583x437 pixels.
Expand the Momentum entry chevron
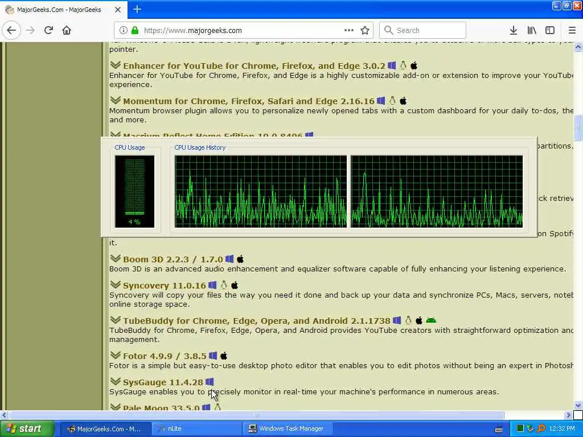(x=115, y=100)
